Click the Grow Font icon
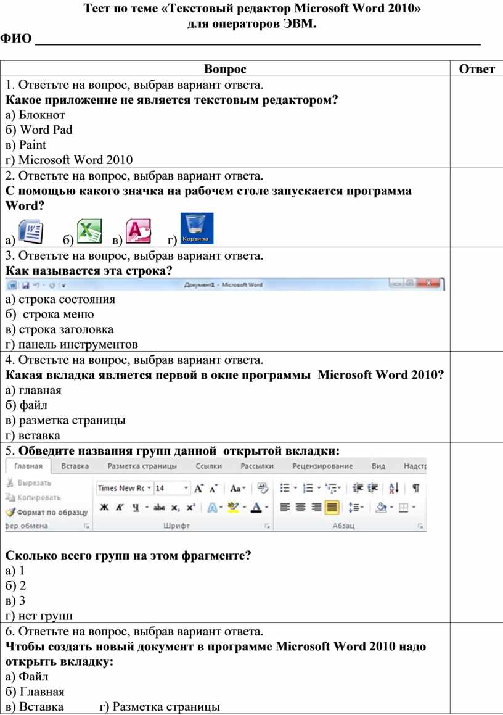The height and width of the screenshot is (715, 503). (198, 489)
